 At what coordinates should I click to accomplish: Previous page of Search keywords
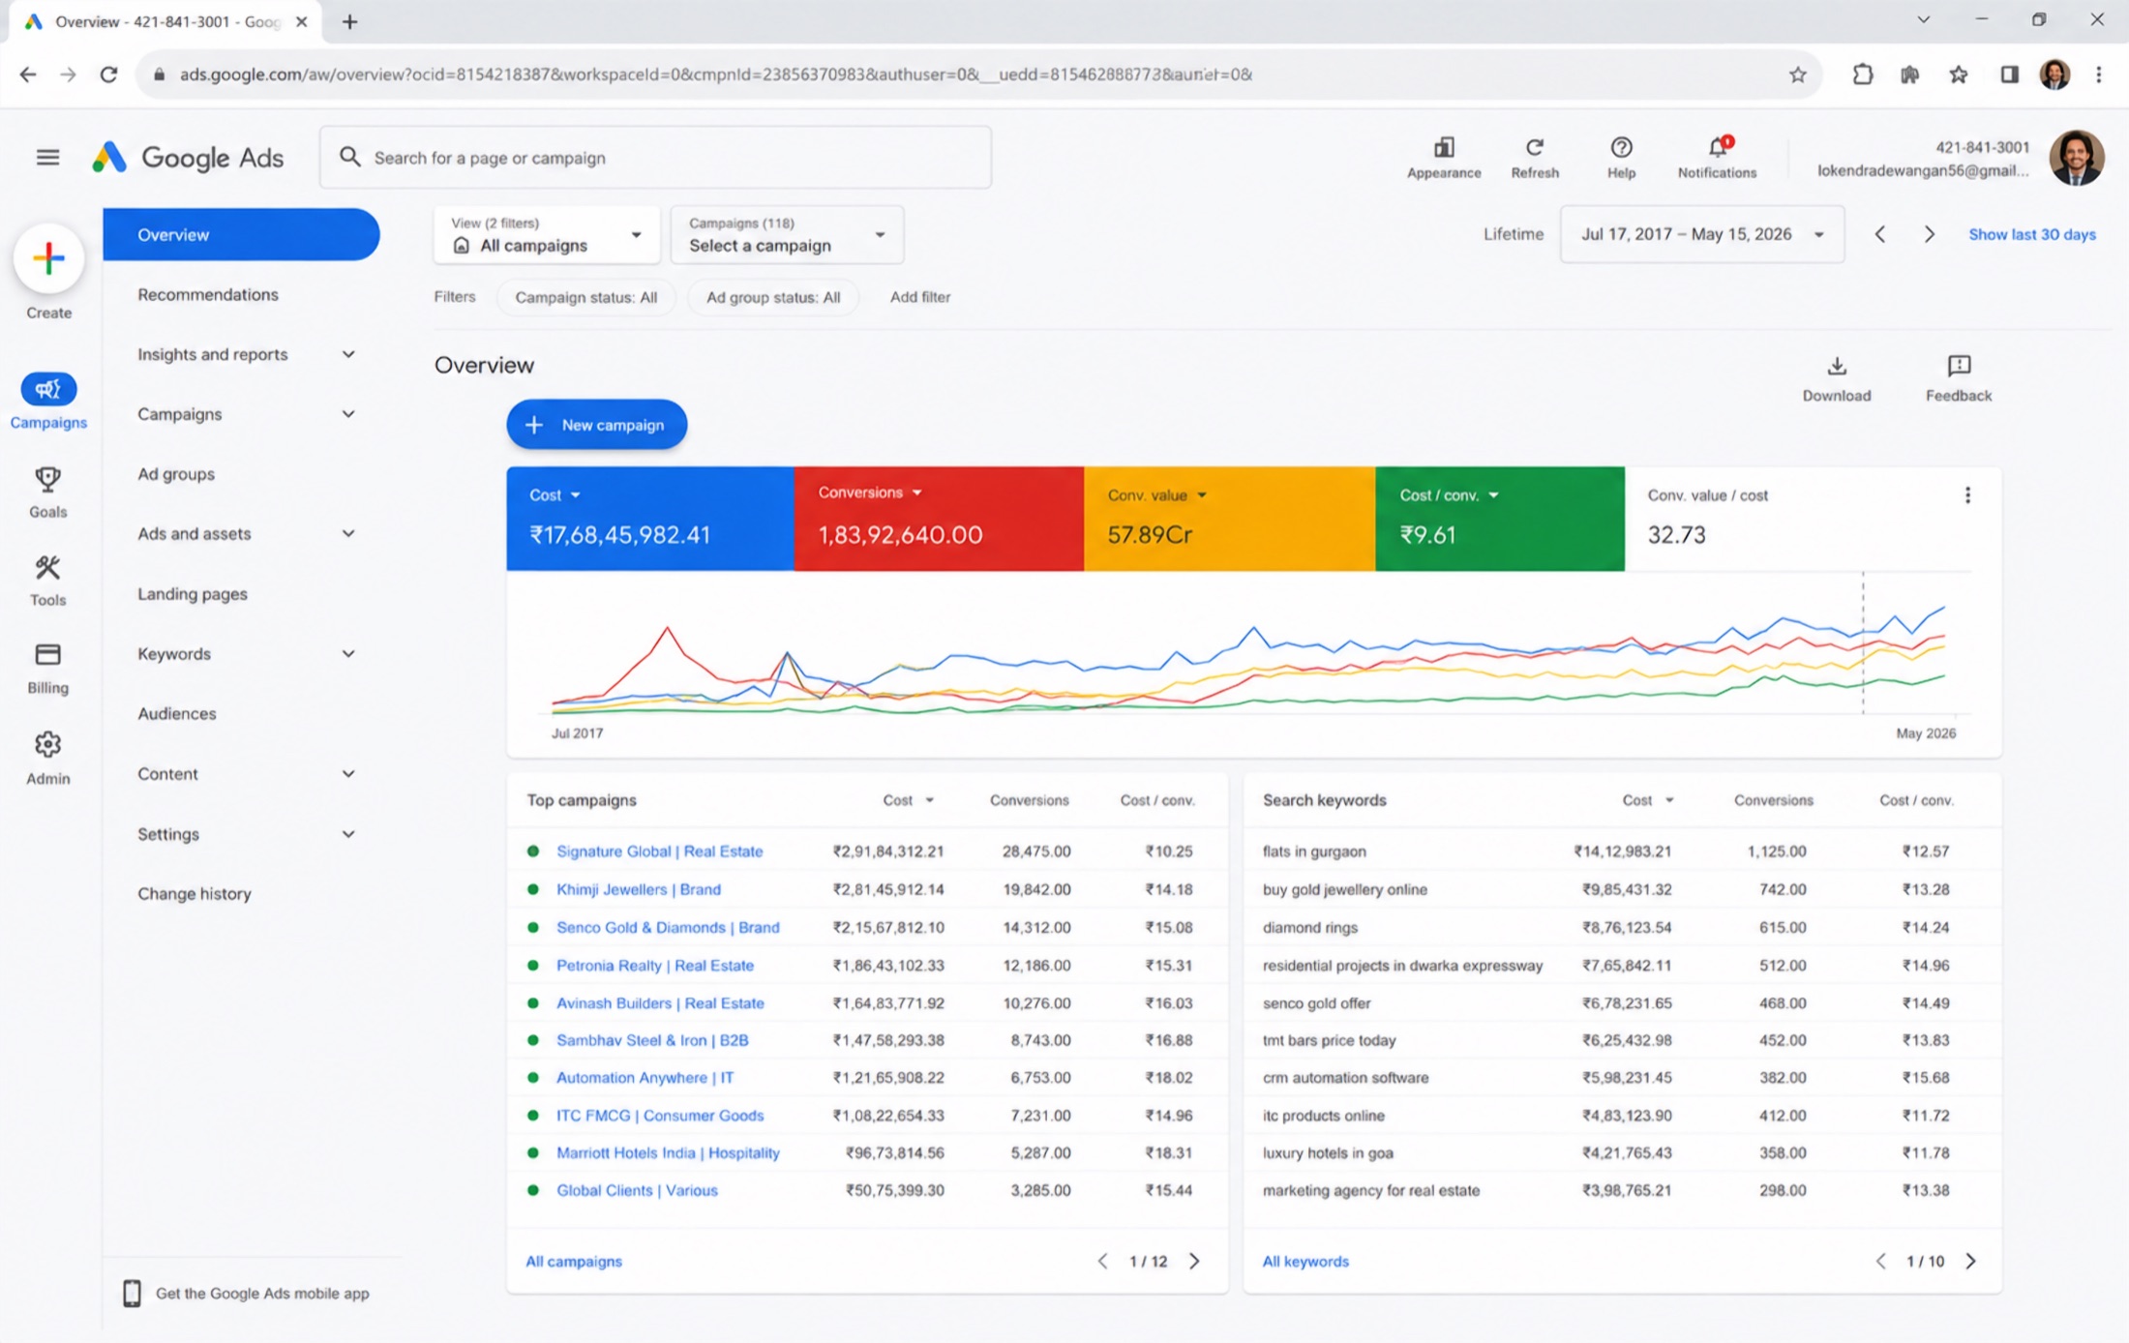[1880, 1261]
